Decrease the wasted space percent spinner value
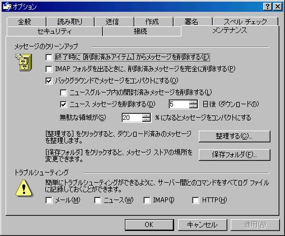Image resolution: width=285 pixels, height=236 pixels. 146,120
